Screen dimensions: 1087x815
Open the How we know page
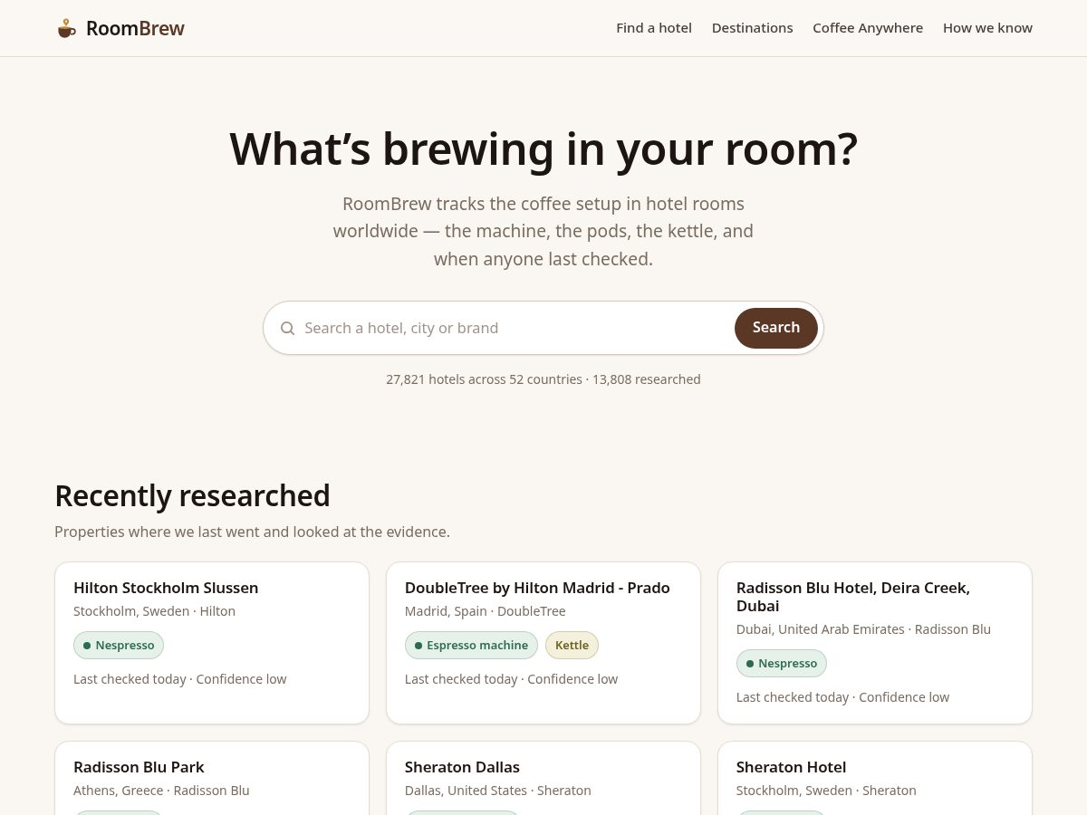click(987, 28)
